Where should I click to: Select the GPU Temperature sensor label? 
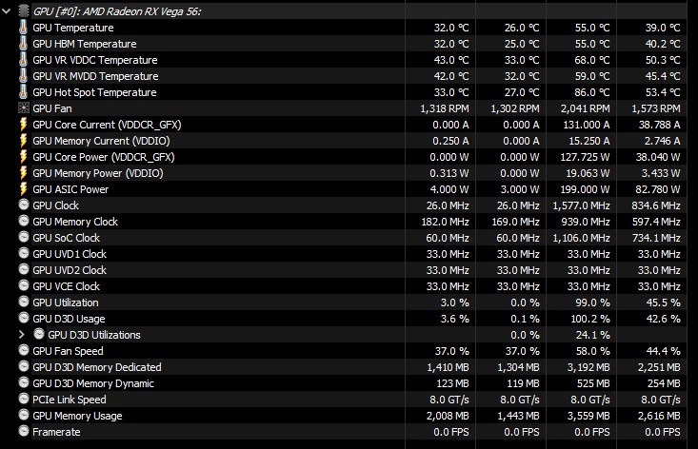(73, 28)
